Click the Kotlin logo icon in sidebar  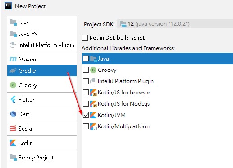pyautogui.click(x=13, y=143)
